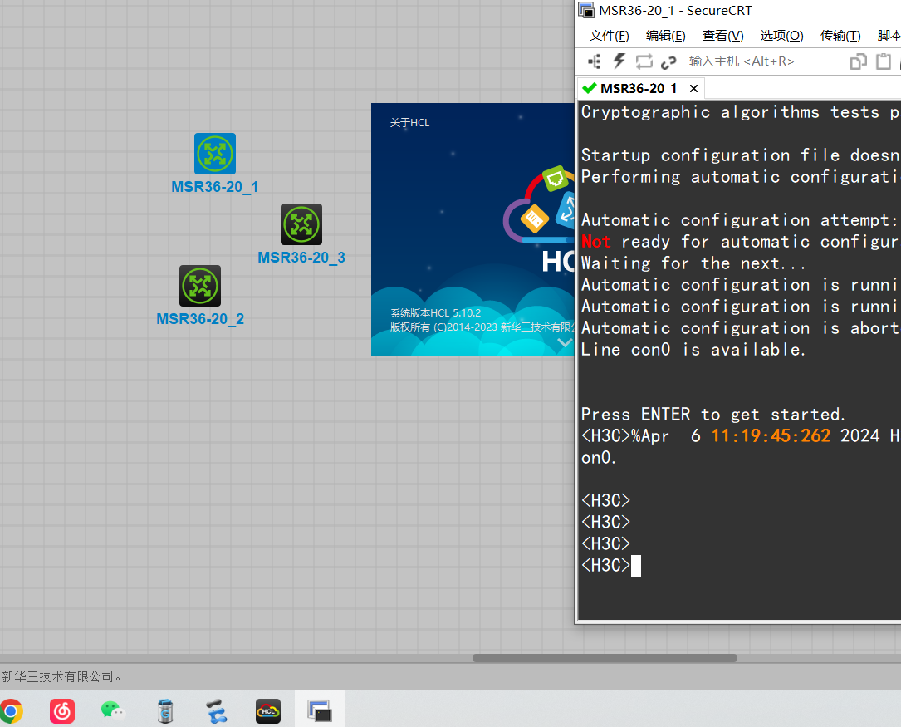Image resolution: width=901 pixels, height=727 pixels.
Task: Click the 关于HCL title text
Action: (x=409, y=122)
